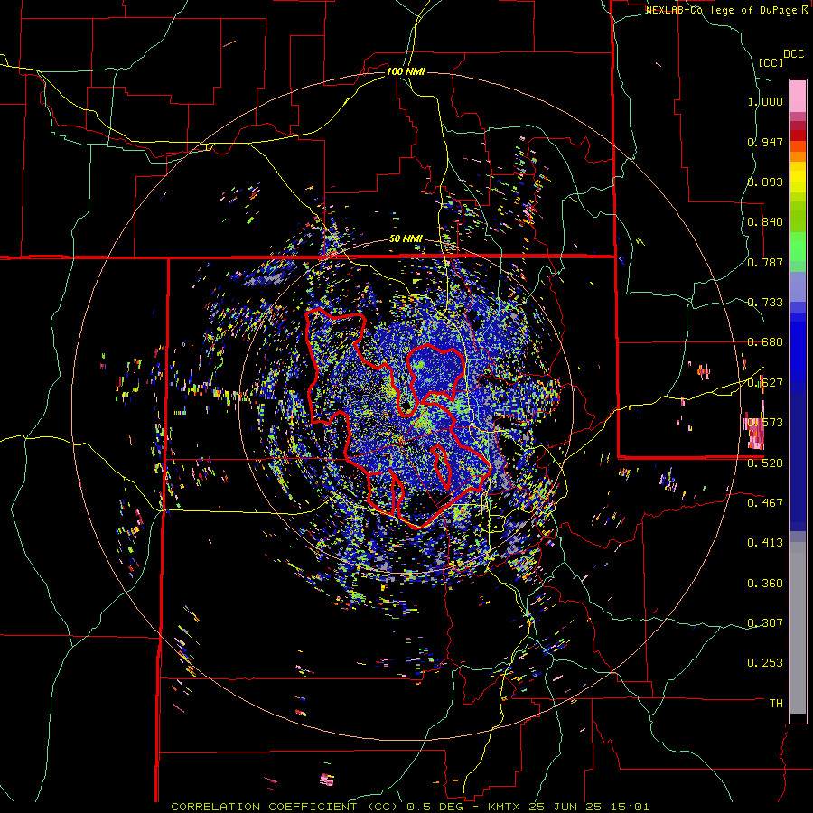813x813 pixels.
Task: Click the 0.840 scale value
Action: click(x=765, y=222)
